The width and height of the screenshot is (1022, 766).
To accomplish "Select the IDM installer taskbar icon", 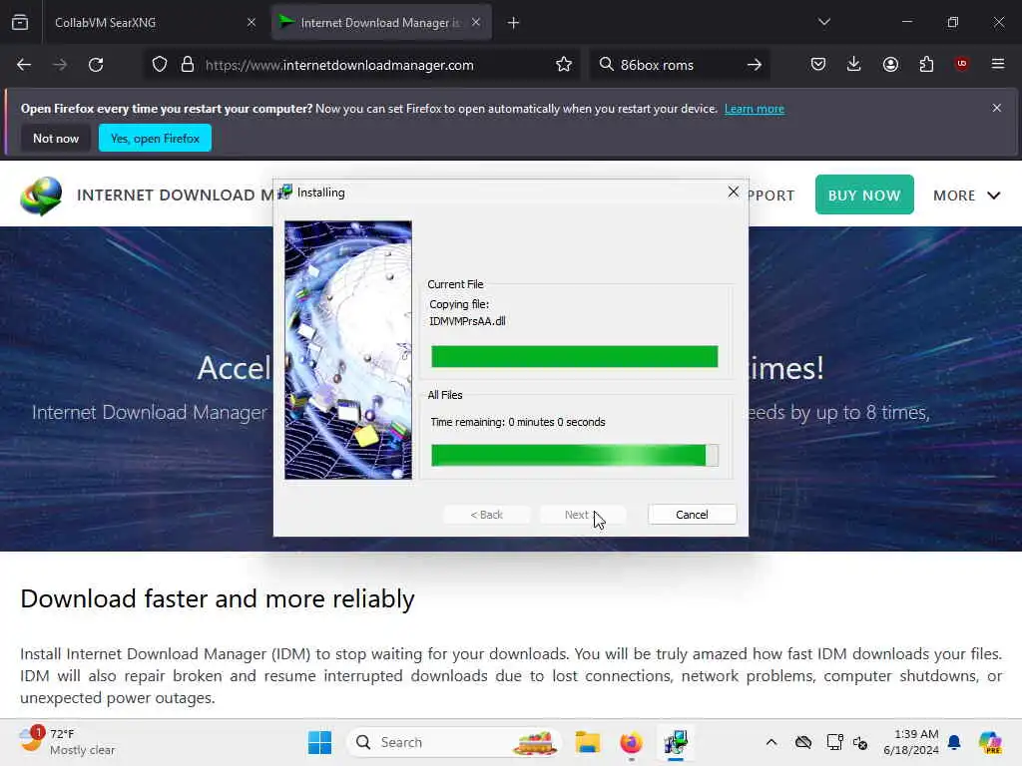I will [676, 742].
